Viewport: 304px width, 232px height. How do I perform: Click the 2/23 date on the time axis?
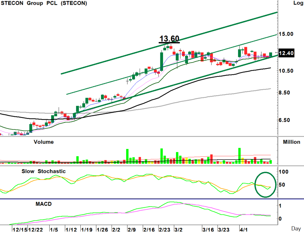click(x=164, y=230)
